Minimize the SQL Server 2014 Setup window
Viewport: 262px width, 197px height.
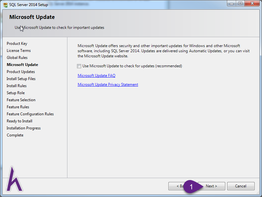(232, 4)
